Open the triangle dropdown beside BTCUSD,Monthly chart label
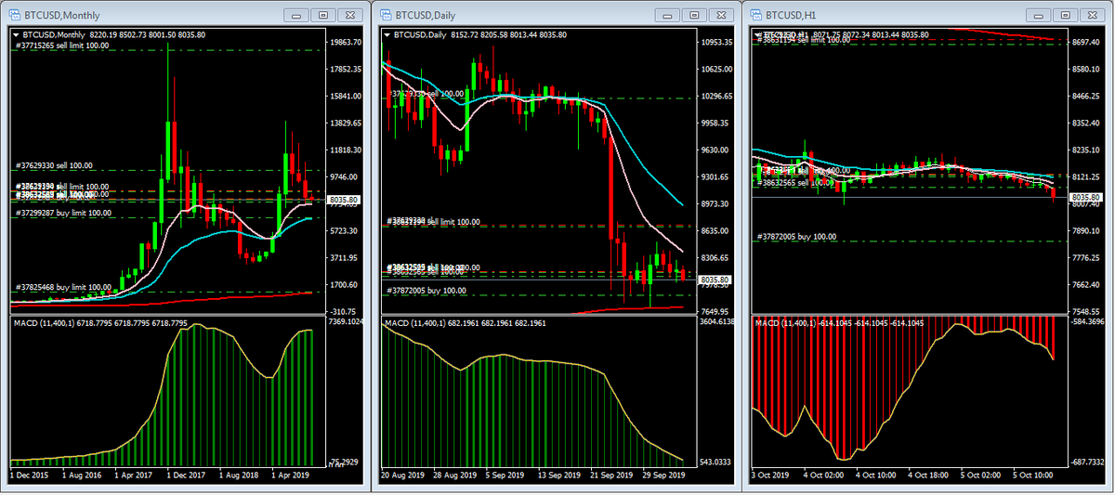The height and width of the screenshot is (495, 1115). [16, 35]
